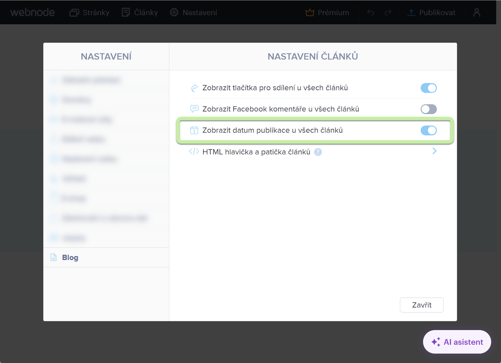Viewport: 501px width, 363px height.
Task: Click 'HTML hlavička a patička článků' text
Action: pyautogui.click(x=256, y=152)
